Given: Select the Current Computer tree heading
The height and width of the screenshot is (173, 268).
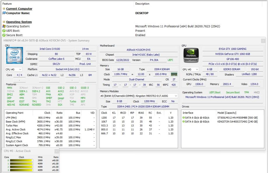Looking at the screenshot, I should (x=19, y=9).
